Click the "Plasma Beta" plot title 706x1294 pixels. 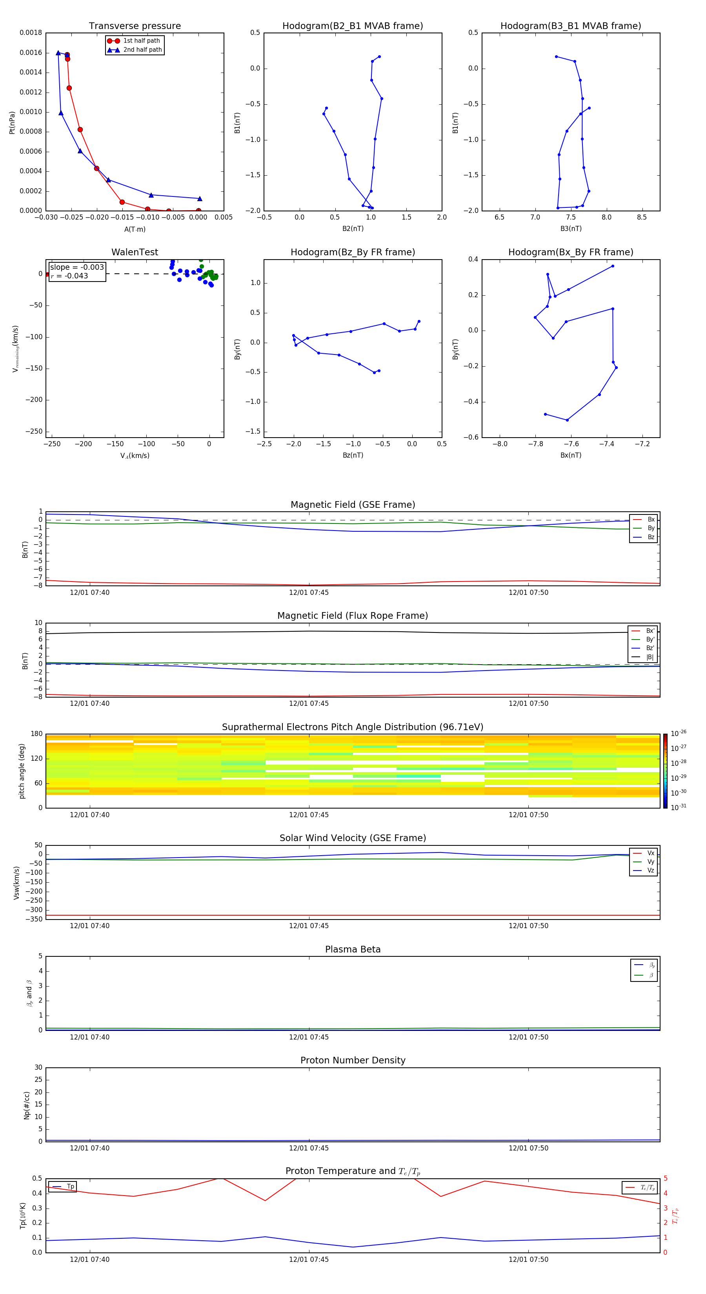coord(353,949)
